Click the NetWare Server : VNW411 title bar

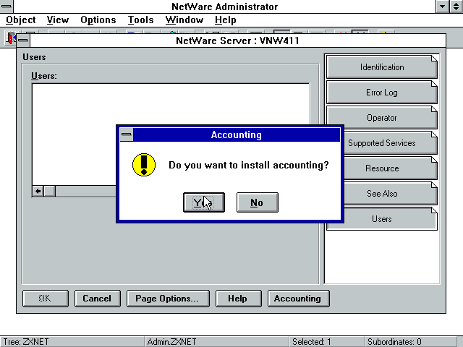tap(238, 40)
